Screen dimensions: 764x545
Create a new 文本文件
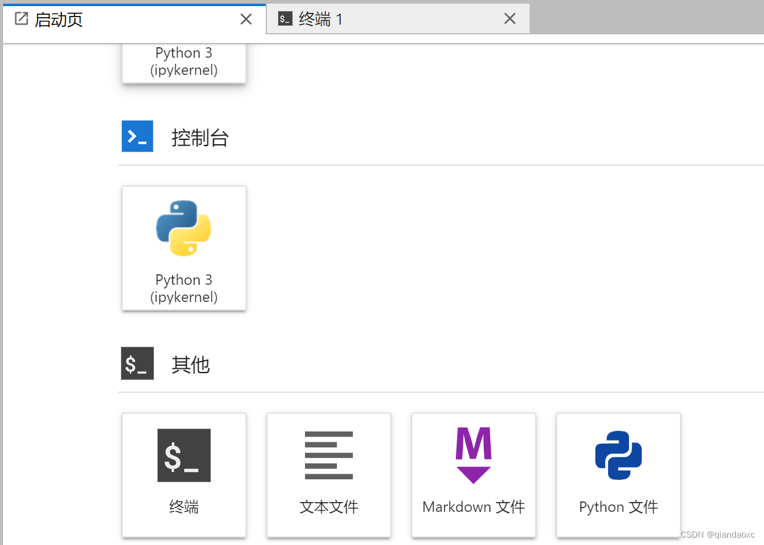pos(329,475)
